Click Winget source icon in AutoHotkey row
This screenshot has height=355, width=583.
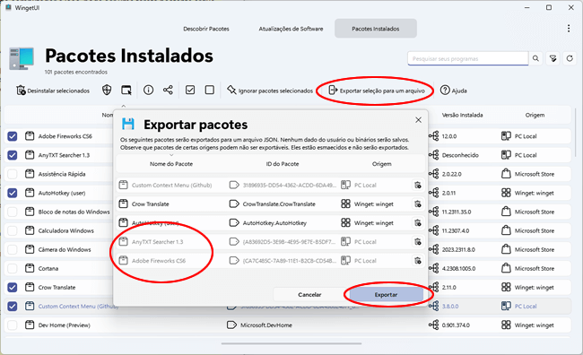(x=506, y=193)
